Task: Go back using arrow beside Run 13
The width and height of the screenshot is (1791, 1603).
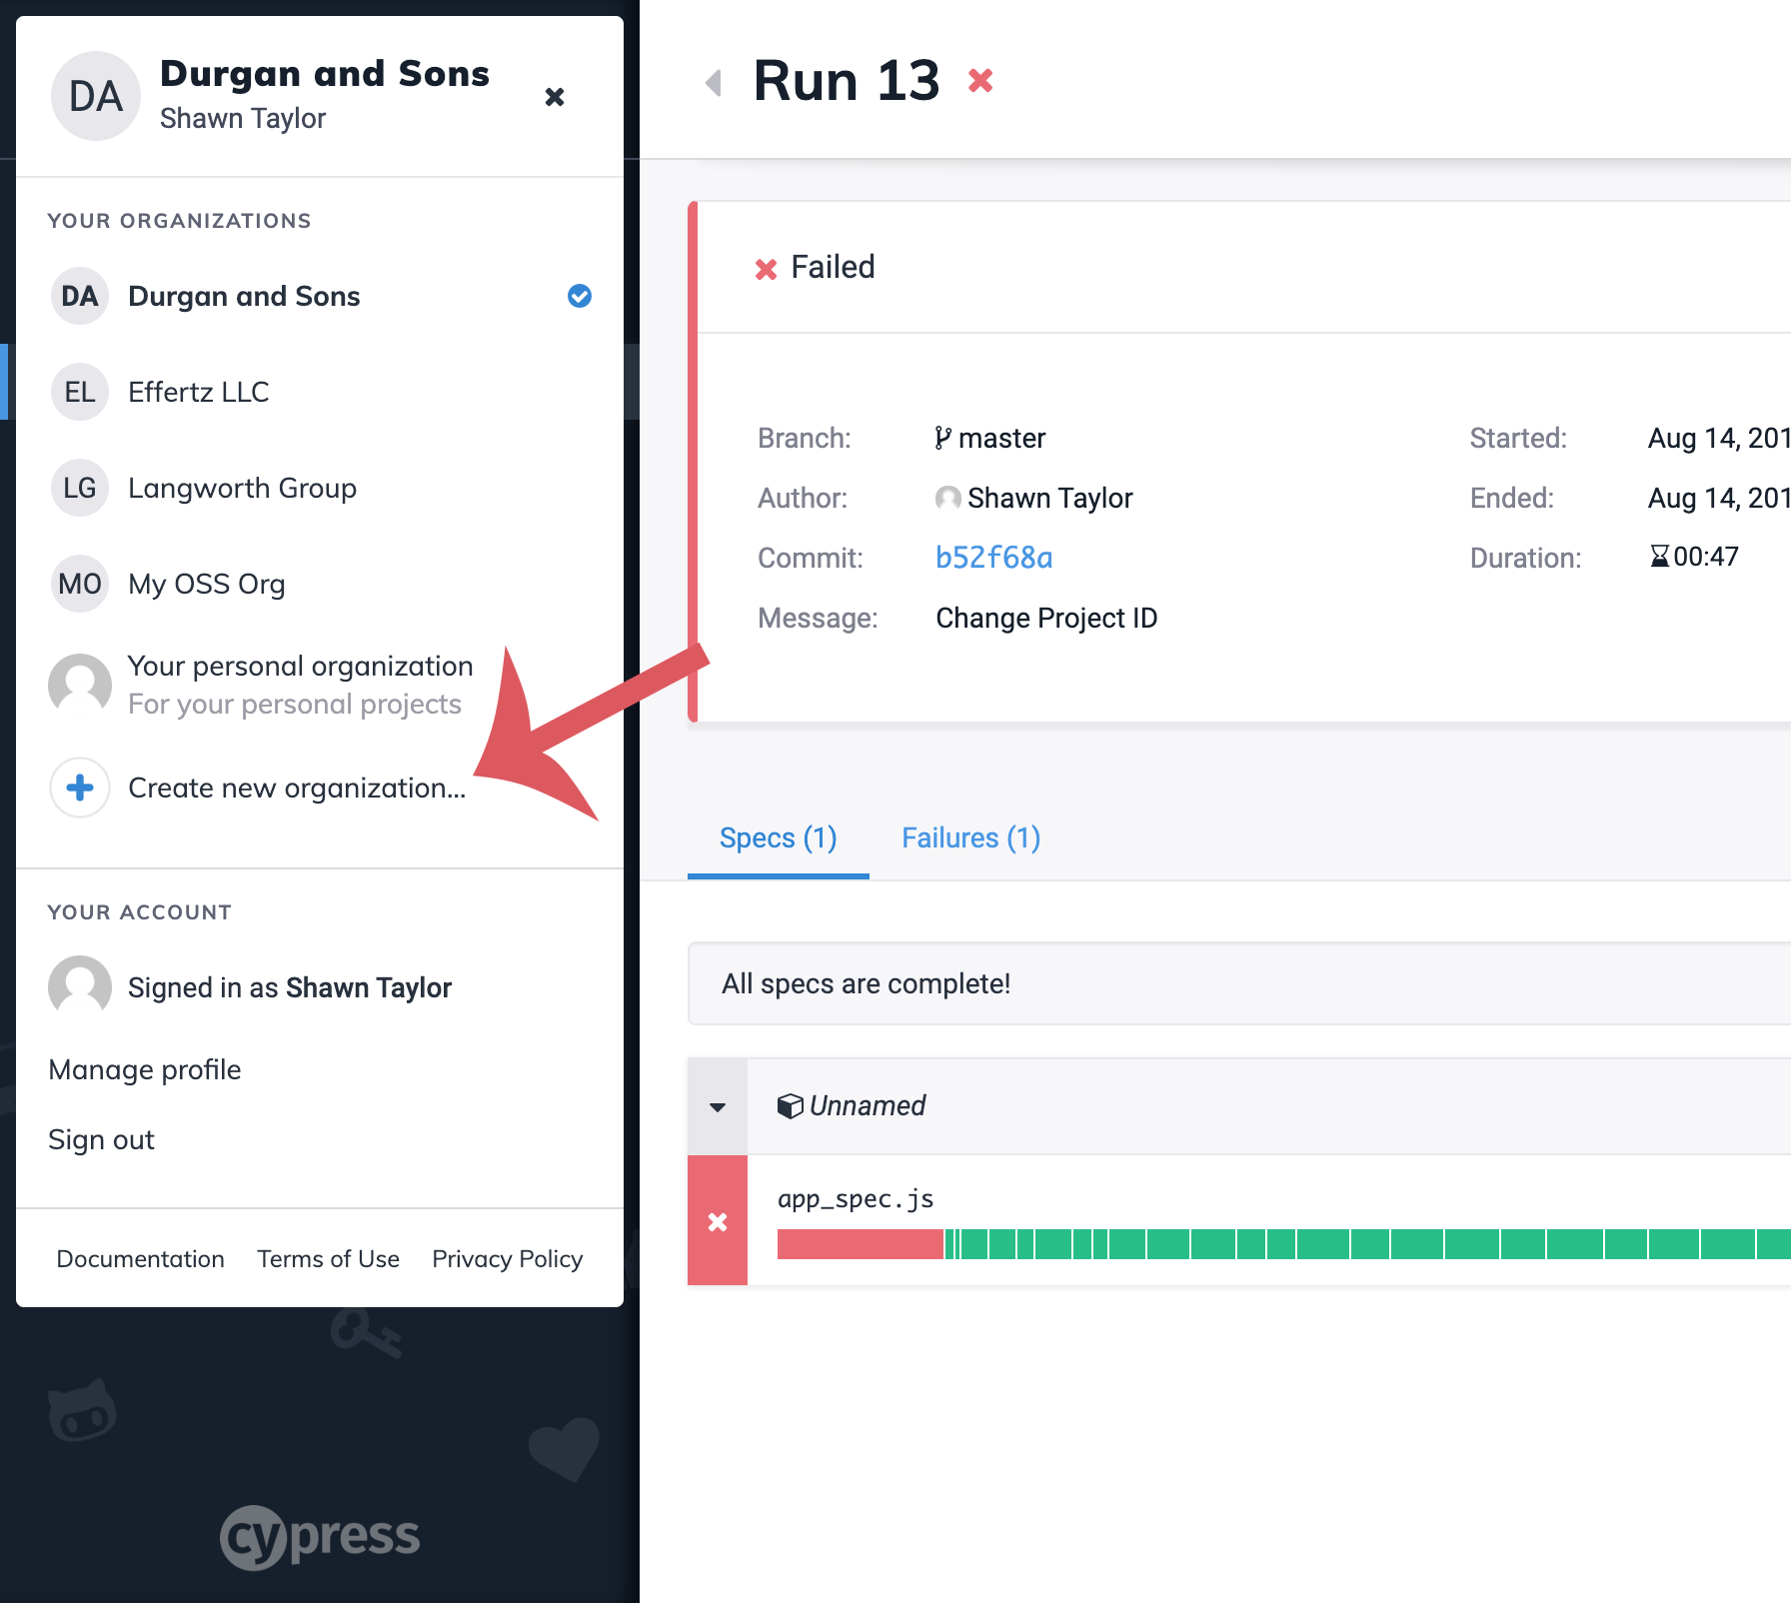Action: pyautogui.click(x=714, y=82)
